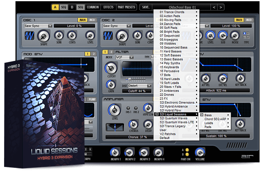
Task: Select FILTER 2 button
Action: (x=111, y=52)
